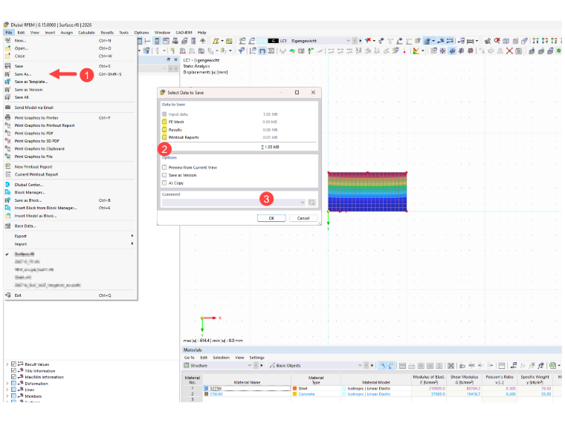This screenshot has height=423, width=565.
Task: Click the Steel orange material type swatch
Action: click(294, 388)
